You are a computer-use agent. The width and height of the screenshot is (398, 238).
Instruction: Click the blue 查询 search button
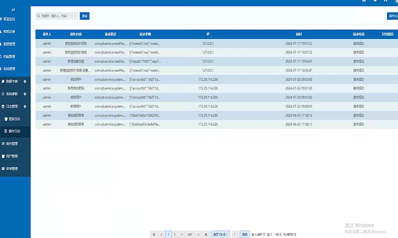(84, 16)
